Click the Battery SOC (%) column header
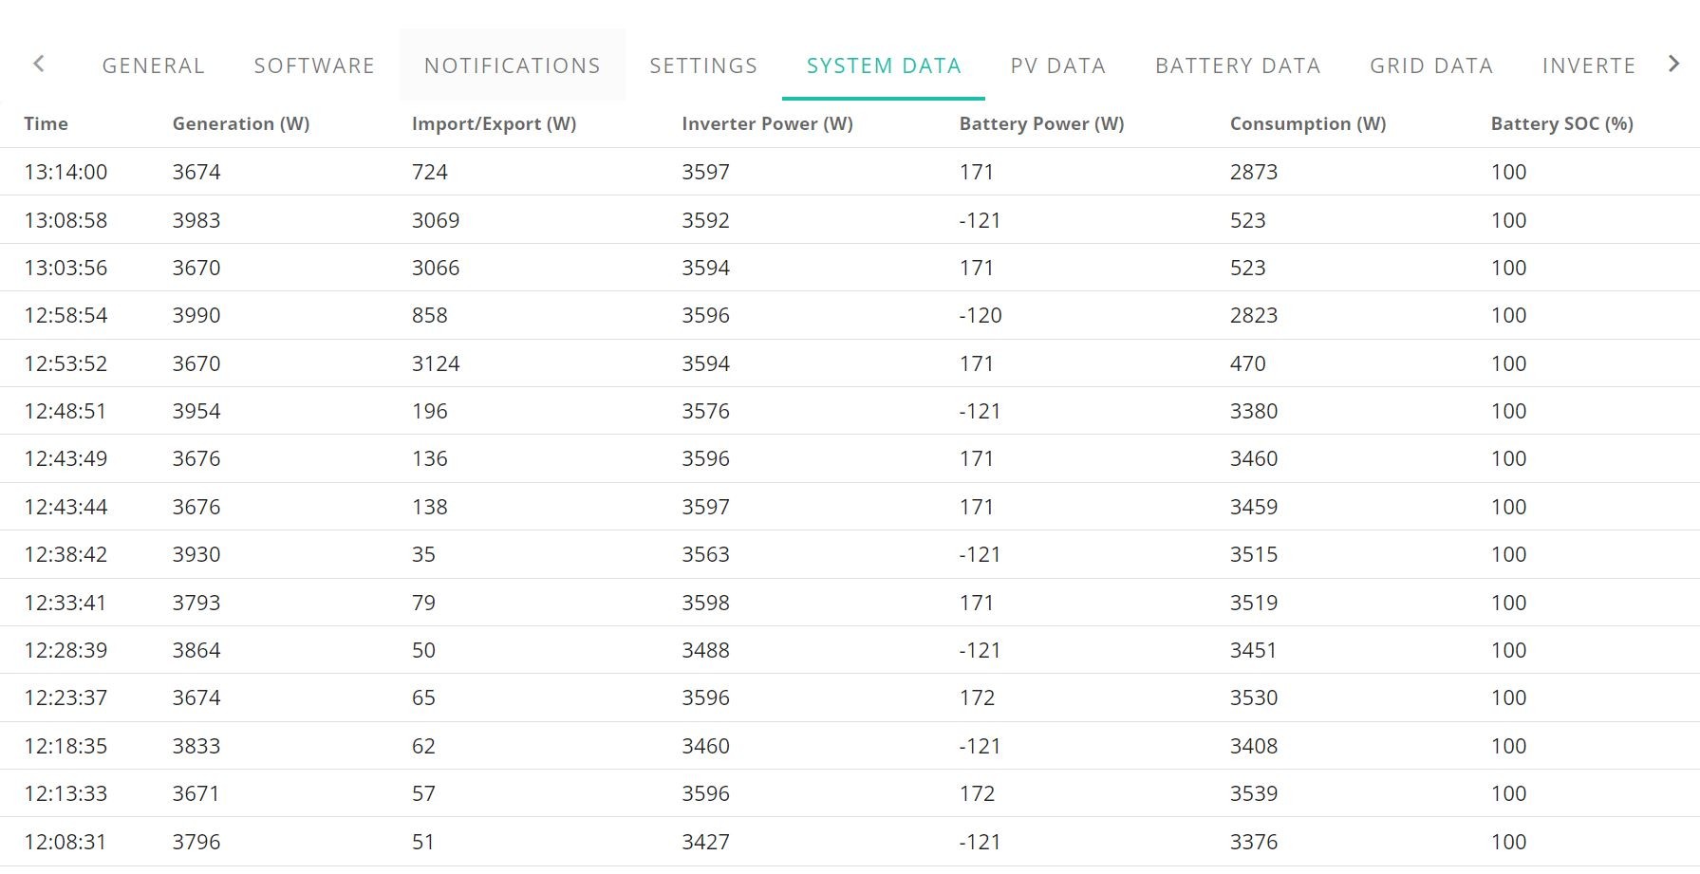Image resolution: width=1700 pixels, height=874 pixels. point(1561,123)
